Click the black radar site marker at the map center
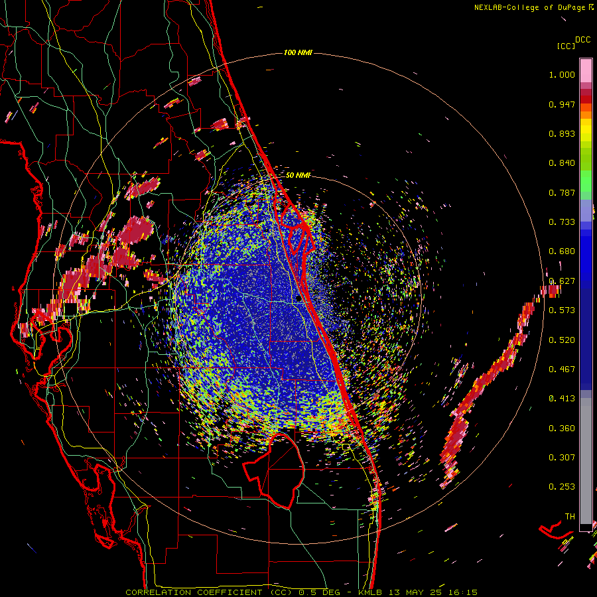Screen dimensions: 597x597 tap(298, 299)
